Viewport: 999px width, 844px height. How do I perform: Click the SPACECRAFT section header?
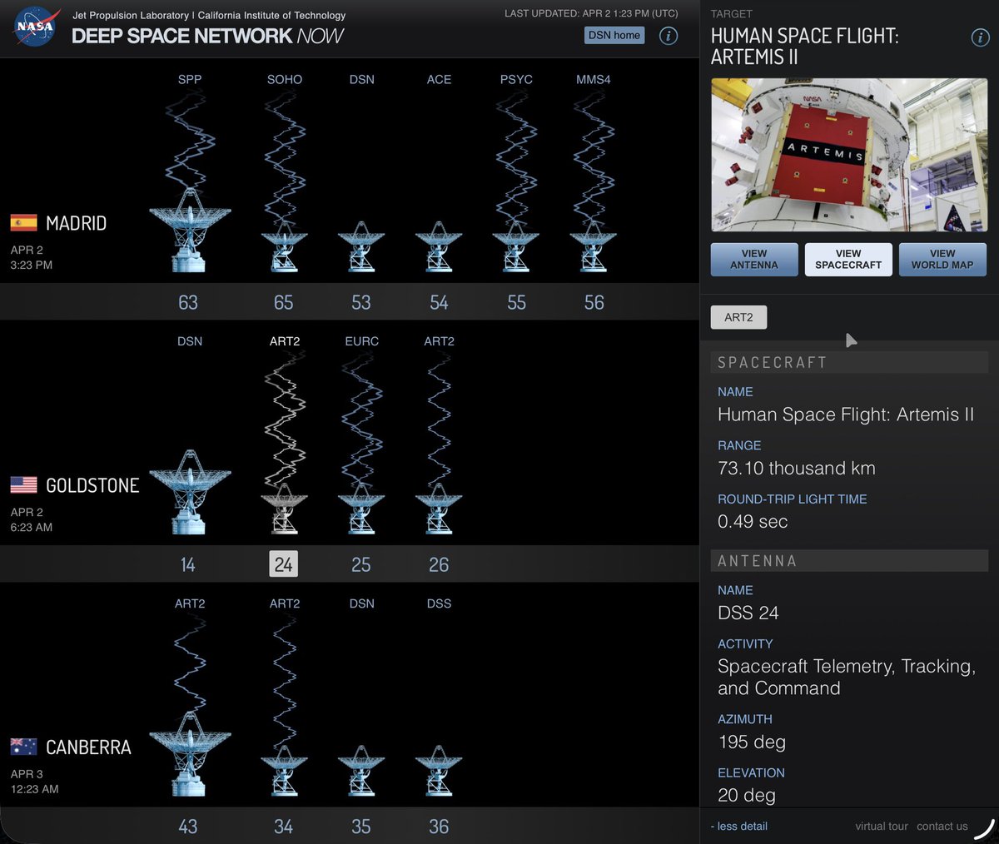pos(849,362)
